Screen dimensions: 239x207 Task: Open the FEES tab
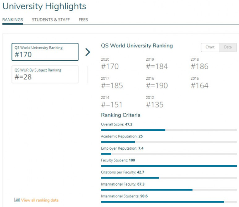[x=83, y=20]
